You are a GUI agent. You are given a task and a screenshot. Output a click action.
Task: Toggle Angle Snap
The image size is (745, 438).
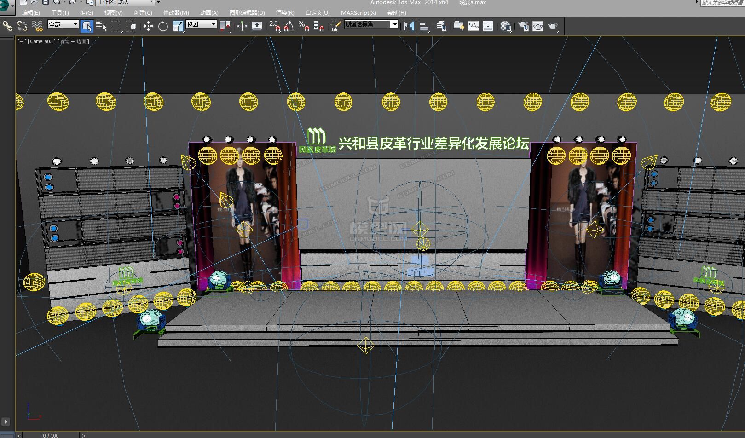point(289,26)
